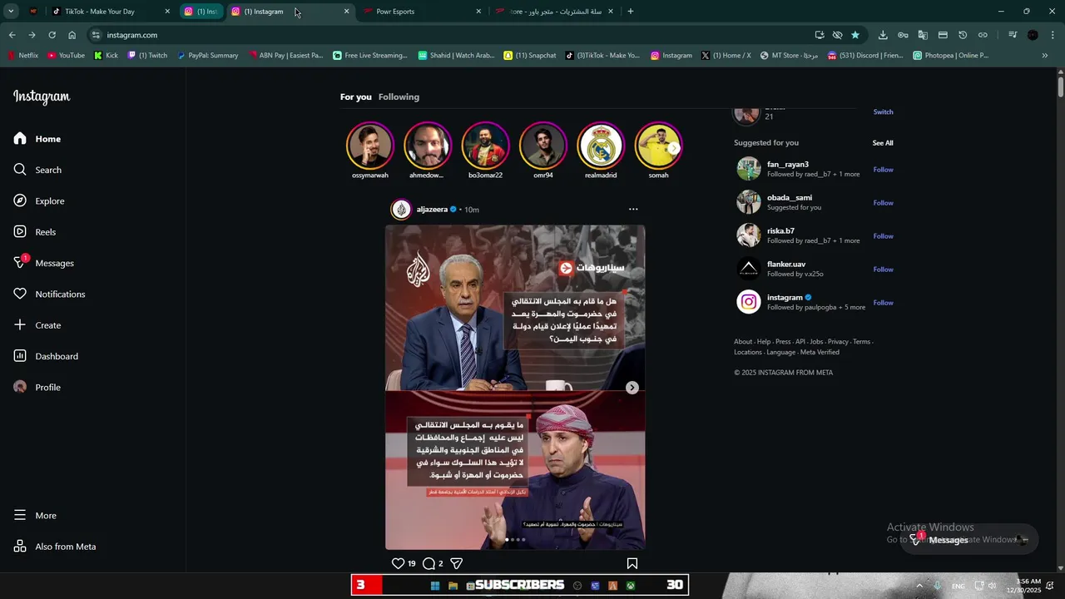Open File Explorer from the taskbar
This screenshot has height=599, width=1065.
pos(453,586)
